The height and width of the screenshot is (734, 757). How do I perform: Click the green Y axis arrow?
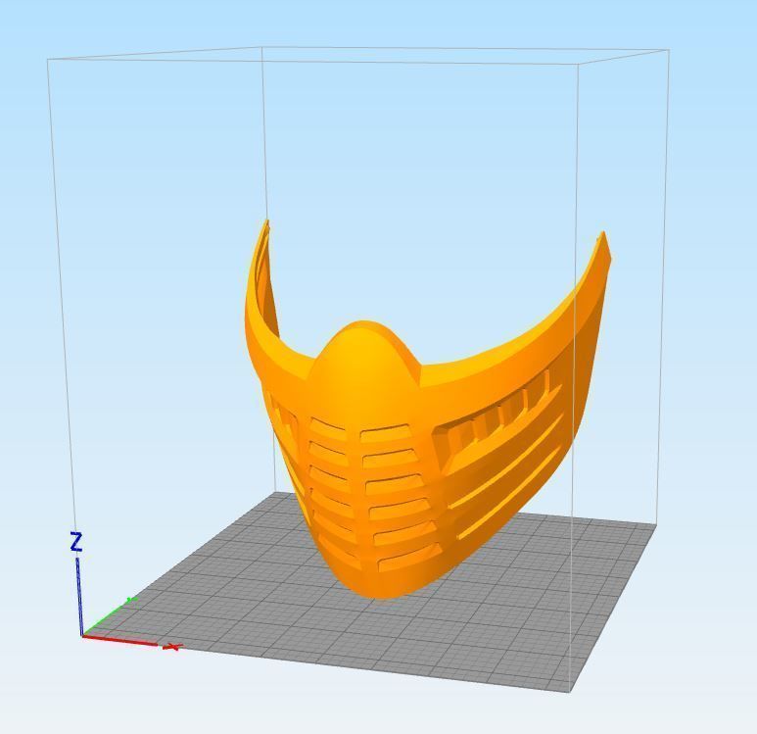click(110, 616)
